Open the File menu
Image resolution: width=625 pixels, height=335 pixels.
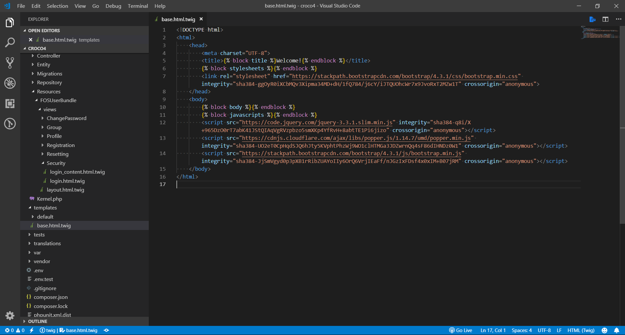pyautogui.click(x=21, y=6)
